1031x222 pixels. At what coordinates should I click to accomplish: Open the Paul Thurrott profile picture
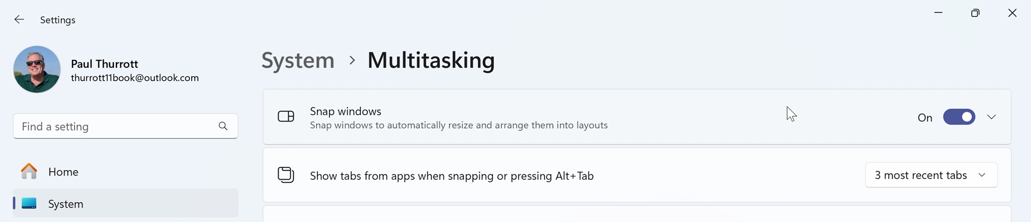pyautogui.click(x=37, y=70)
